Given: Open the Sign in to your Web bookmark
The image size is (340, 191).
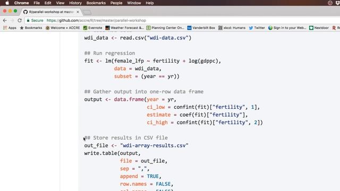Looking at the screenshot, I should [287, 28].
